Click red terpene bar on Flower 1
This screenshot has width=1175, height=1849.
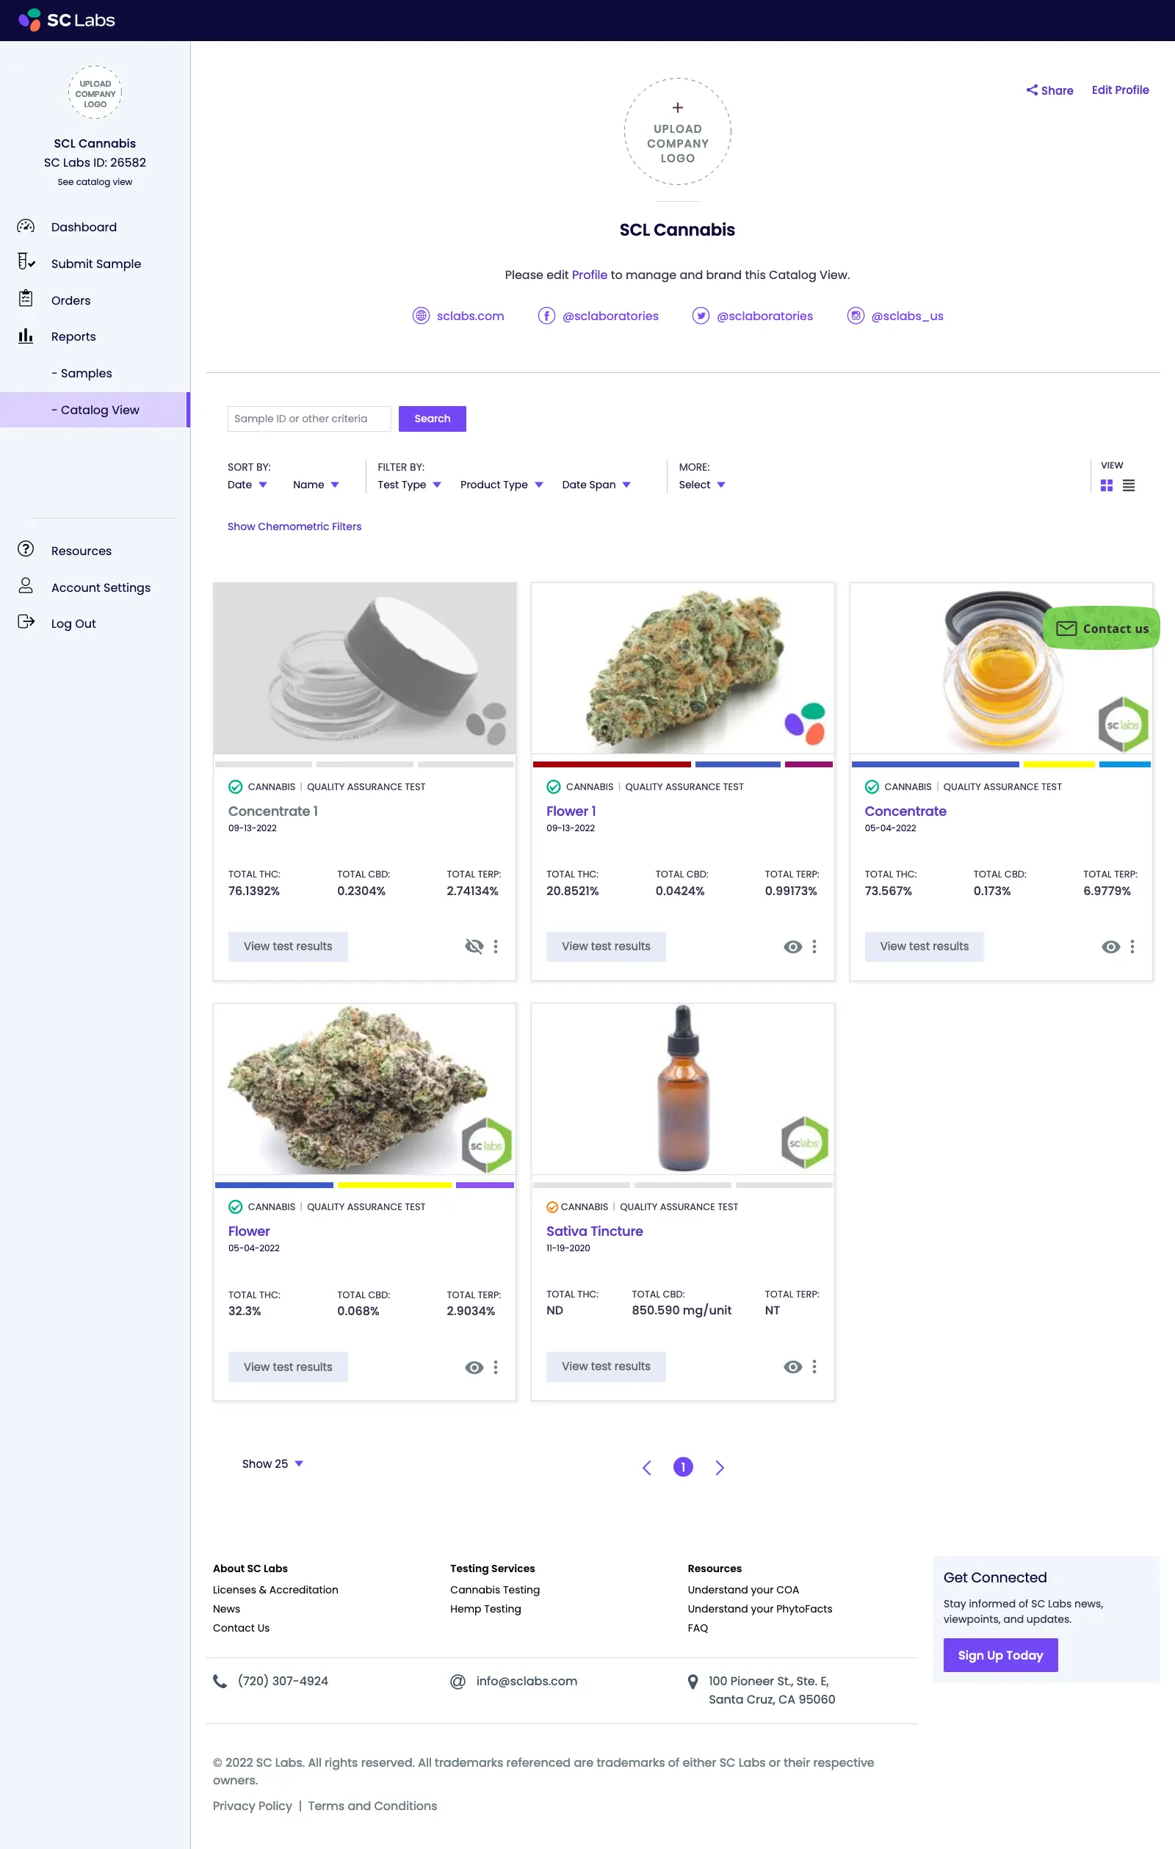pos(611,764)
